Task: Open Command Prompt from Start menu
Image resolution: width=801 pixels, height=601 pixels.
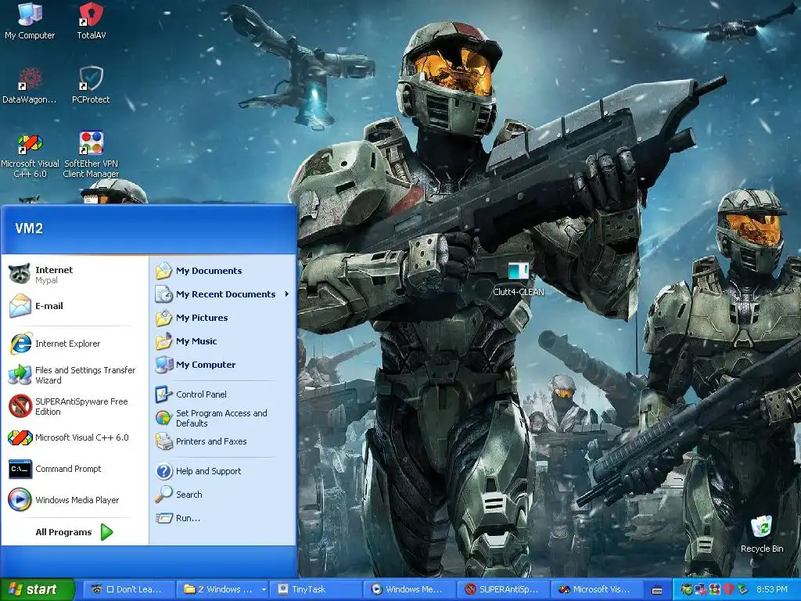Action: click(x=74, y=469)
